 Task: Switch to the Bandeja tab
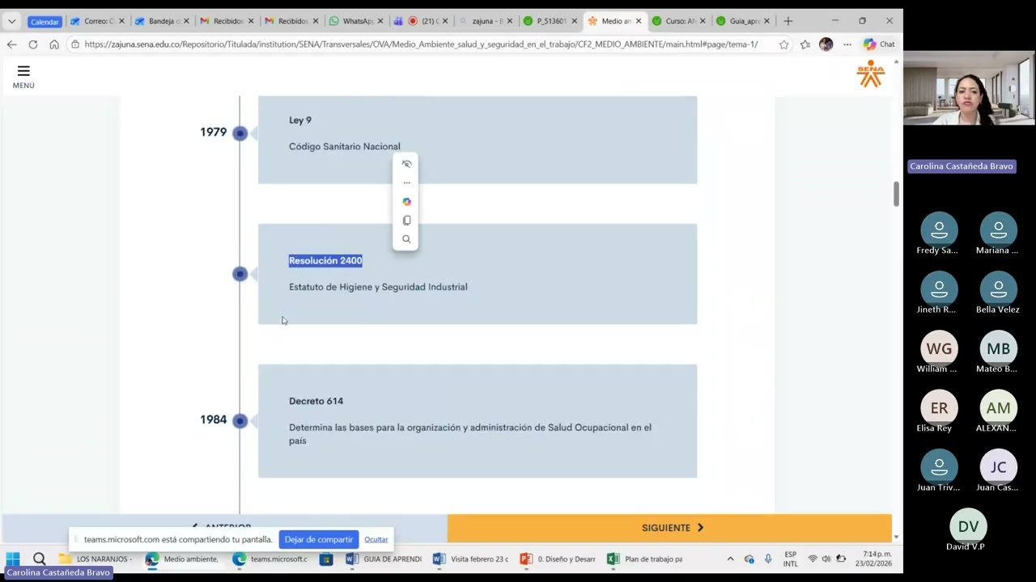(x=162, y=21)
